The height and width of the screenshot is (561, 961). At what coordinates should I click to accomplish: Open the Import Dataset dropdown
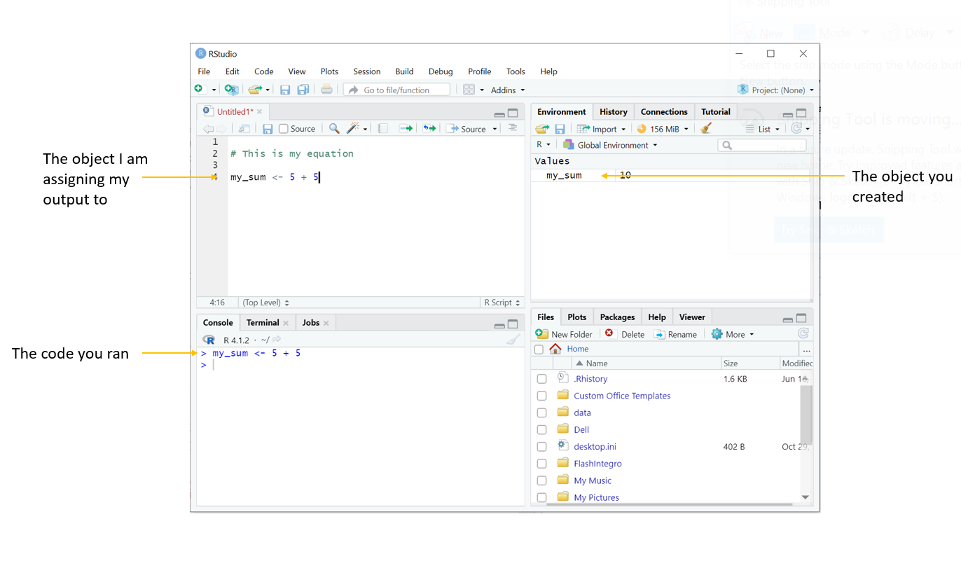[x=601, y=129]
